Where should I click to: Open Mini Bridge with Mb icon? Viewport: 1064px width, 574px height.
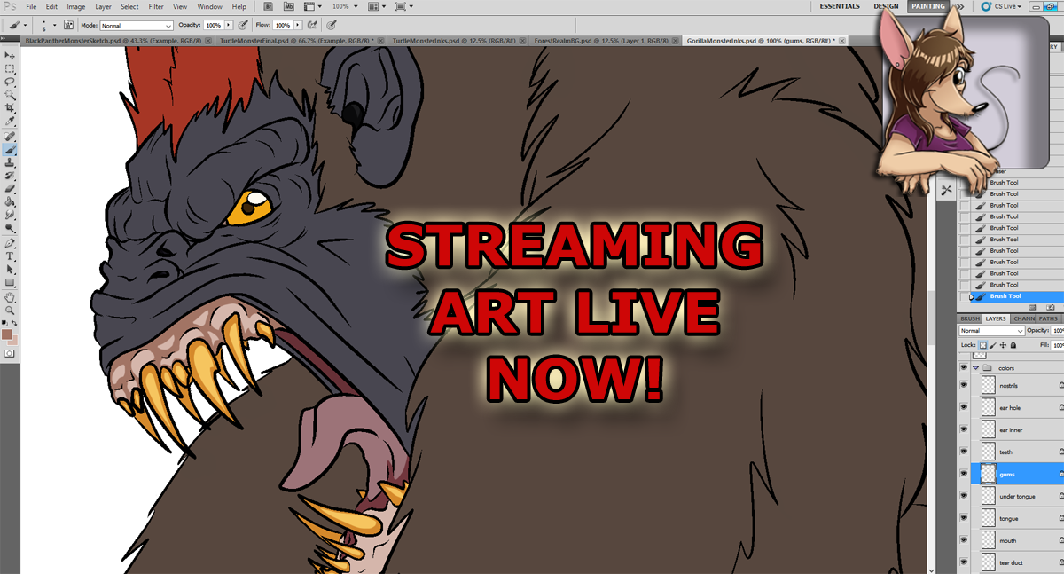pos(288,6)
